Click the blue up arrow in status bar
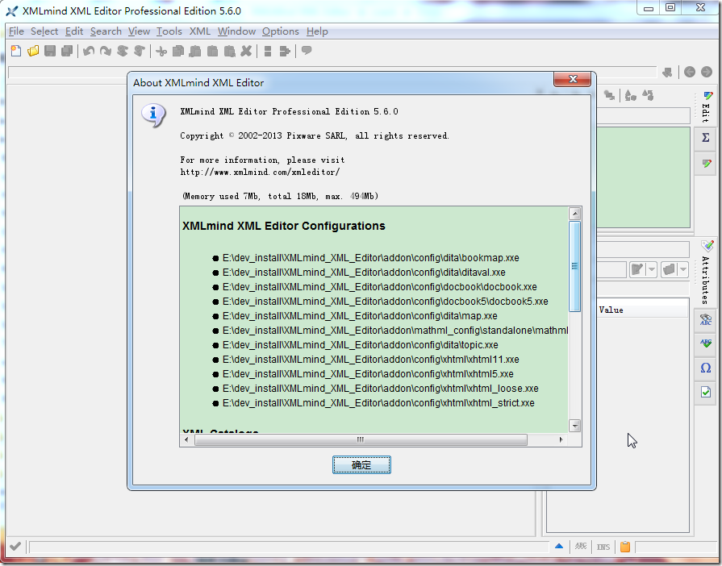This screenshot has height=566, width=722. pos(559,546)
